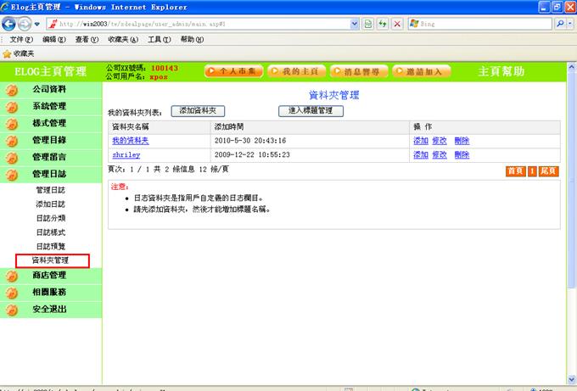
Task: Open the recent pages dropdown arrow
Action: 38,24
